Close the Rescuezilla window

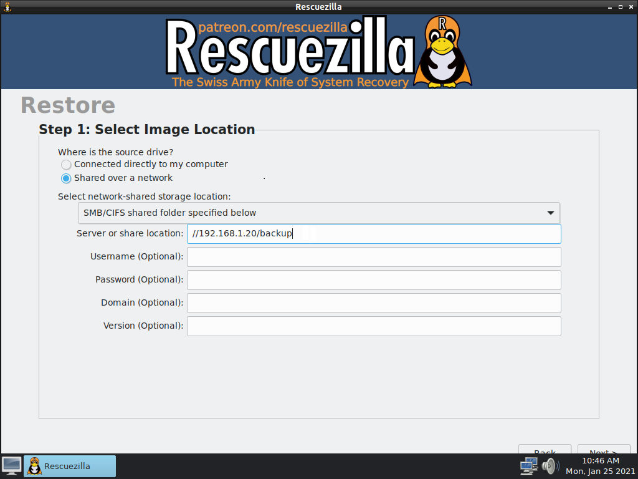631,7
